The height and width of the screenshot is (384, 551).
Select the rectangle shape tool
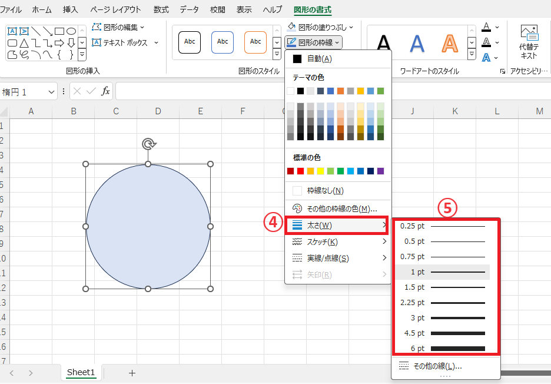click(x=59, y=31)
